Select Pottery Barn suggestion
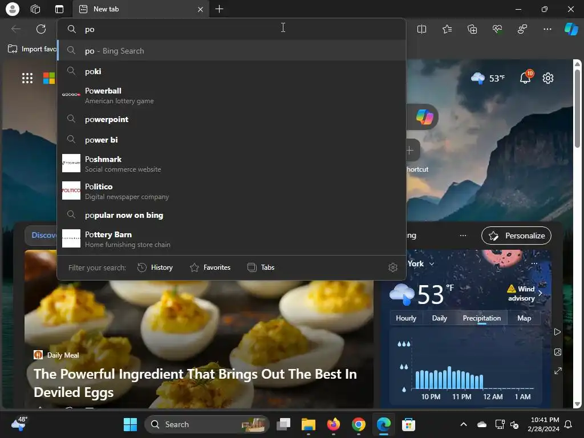 coord(232,239)
